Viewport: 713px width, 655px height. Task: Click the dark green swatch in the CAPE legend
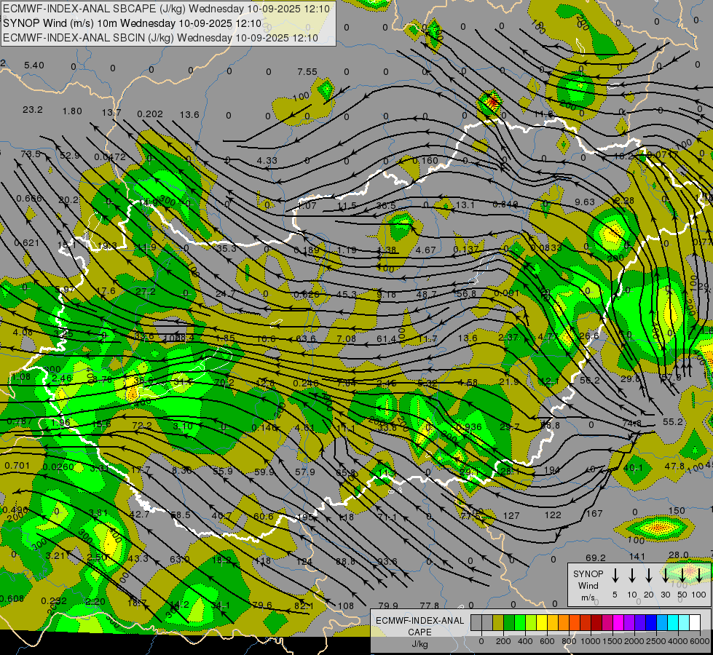(509, 623)
